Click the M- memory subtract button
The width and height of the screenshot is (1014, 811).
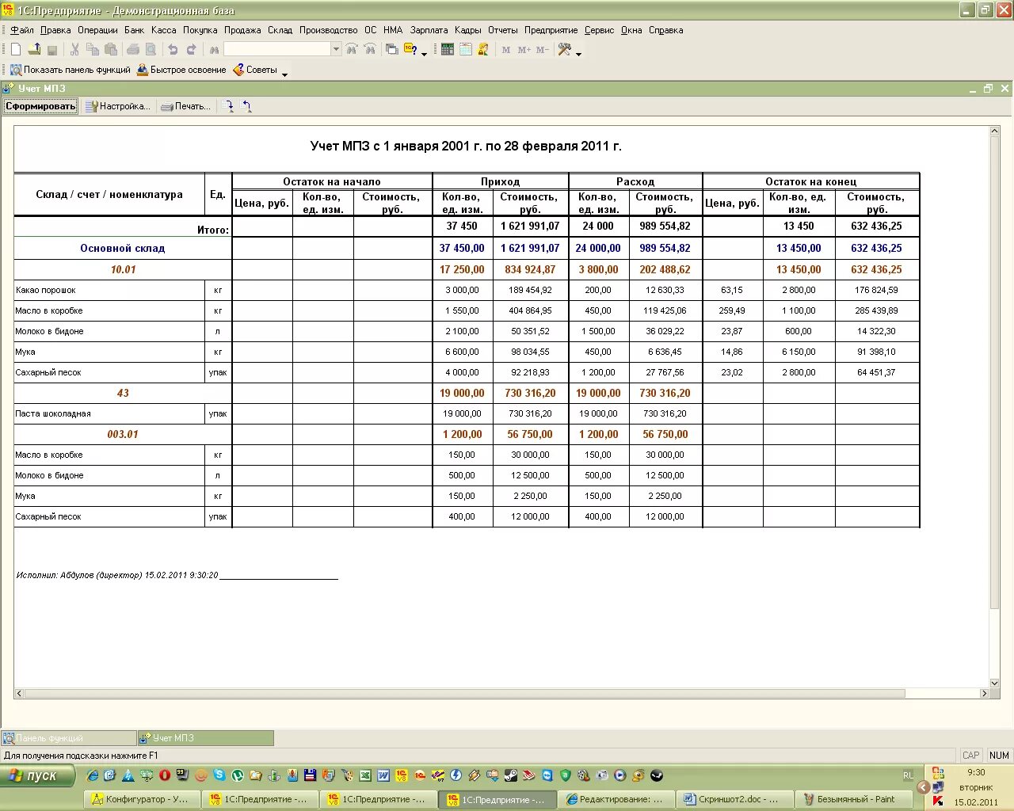tap(542, 49)
